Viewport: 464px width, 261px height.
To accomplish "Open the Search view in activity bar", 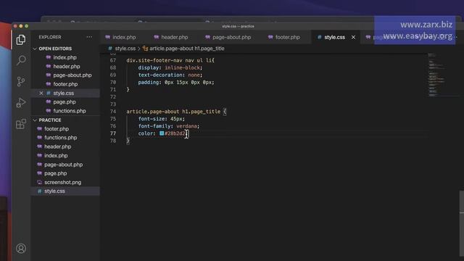I will coord(21,60).
